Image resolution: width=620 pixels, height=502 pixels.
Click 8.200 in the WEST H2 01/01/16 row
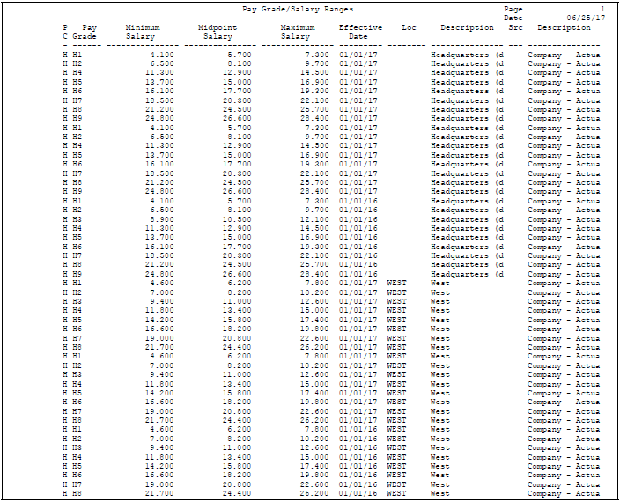[240, 439]
